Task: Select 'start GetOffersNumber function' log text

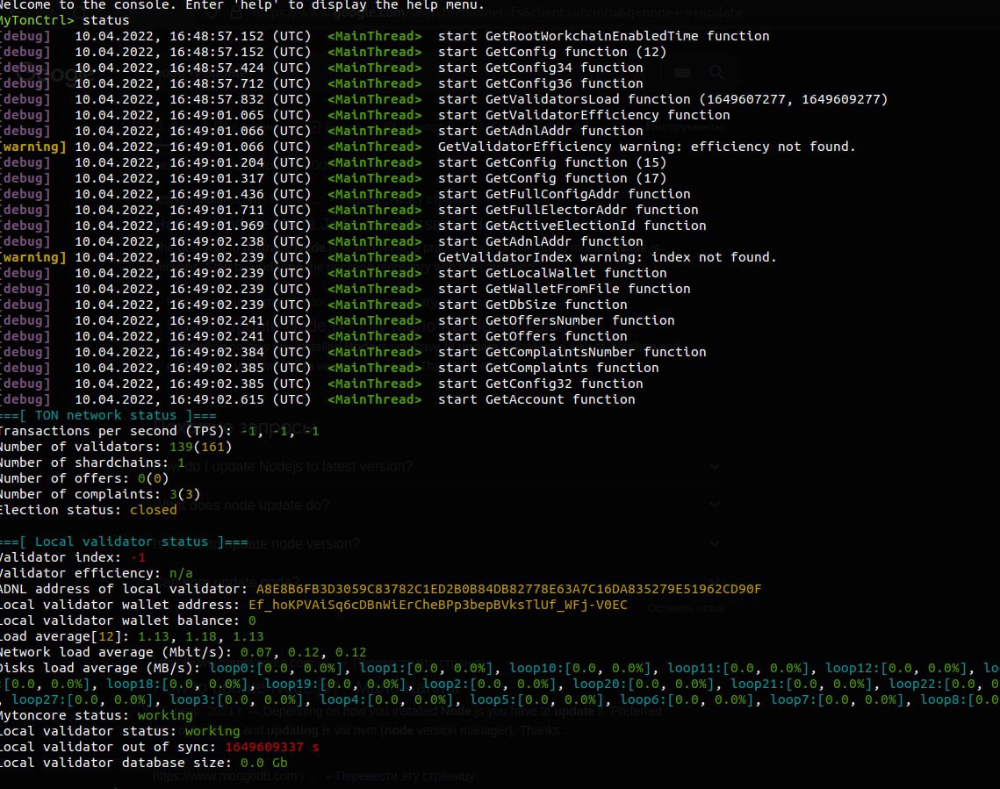Action: pos(556,320)
